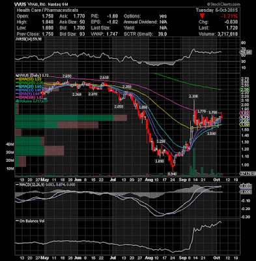Click the Prev Close value 1.750
The height and width of the screenshot is (261, 256).
pos(48,34)
